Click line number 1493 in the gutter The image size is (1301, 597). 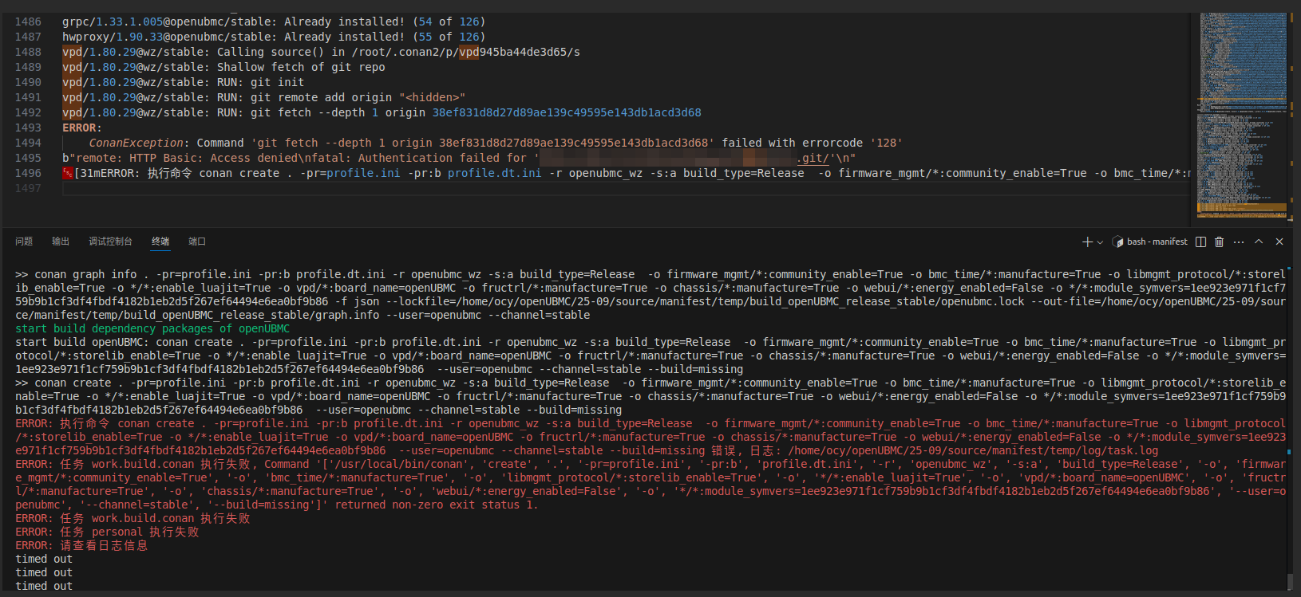click(28, 128)
